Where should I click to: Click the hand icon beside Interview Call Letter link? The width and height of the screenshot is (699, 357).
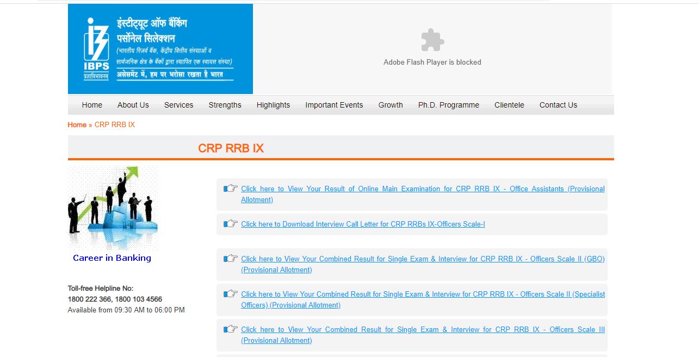click(230, 224)
